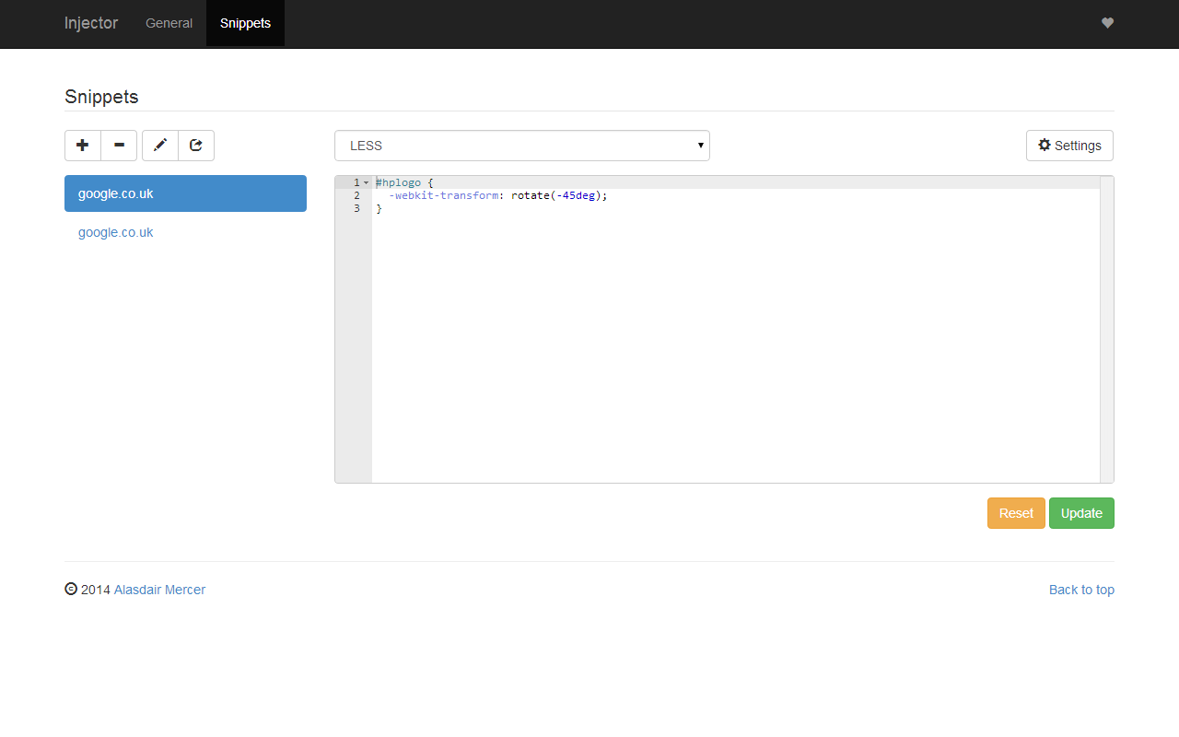1179x737 pixels.
Task: Remove the selected snippet with the minus icon
Action: pyautogui.click(x=119, y=146)
